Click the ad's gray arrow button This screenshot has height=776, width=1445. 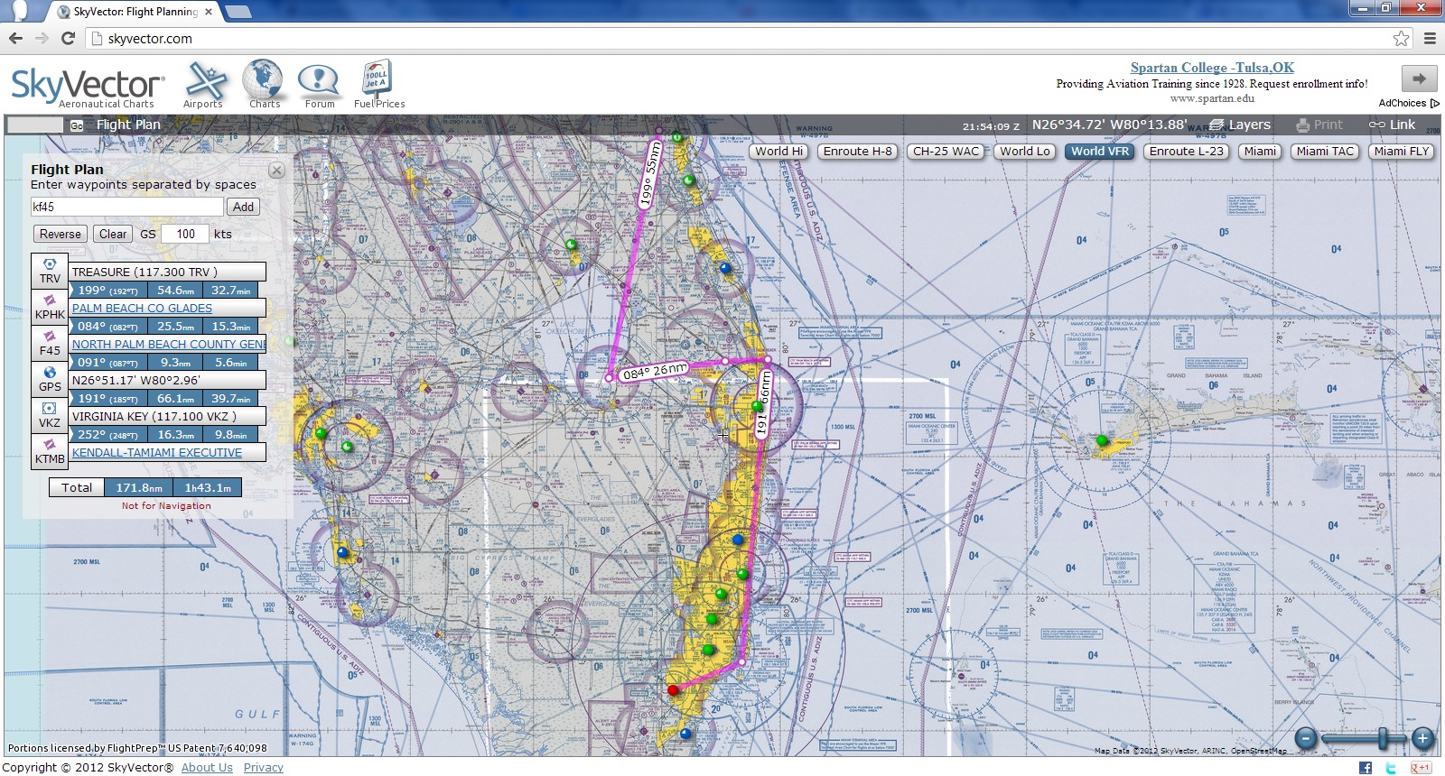[x=1419, y=79]
